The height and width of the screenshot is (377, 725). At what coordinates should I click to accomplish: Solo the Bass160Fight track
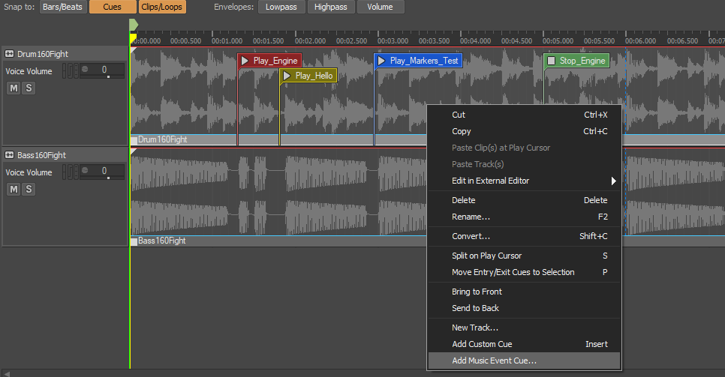29,189
